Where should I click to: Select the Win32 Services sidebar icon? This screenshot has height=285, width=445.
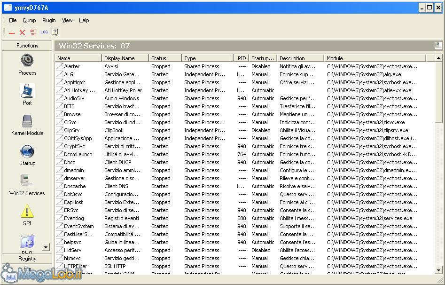click(x=27, y=181)
